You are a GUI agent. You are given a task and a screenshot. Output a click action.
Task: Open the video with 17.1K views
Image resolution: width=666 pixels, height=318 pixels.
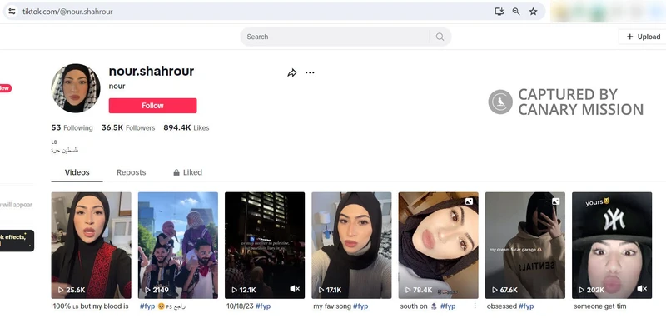[x=351, y=245]
